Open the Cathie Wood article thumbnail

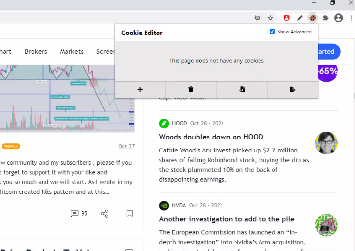326,143
